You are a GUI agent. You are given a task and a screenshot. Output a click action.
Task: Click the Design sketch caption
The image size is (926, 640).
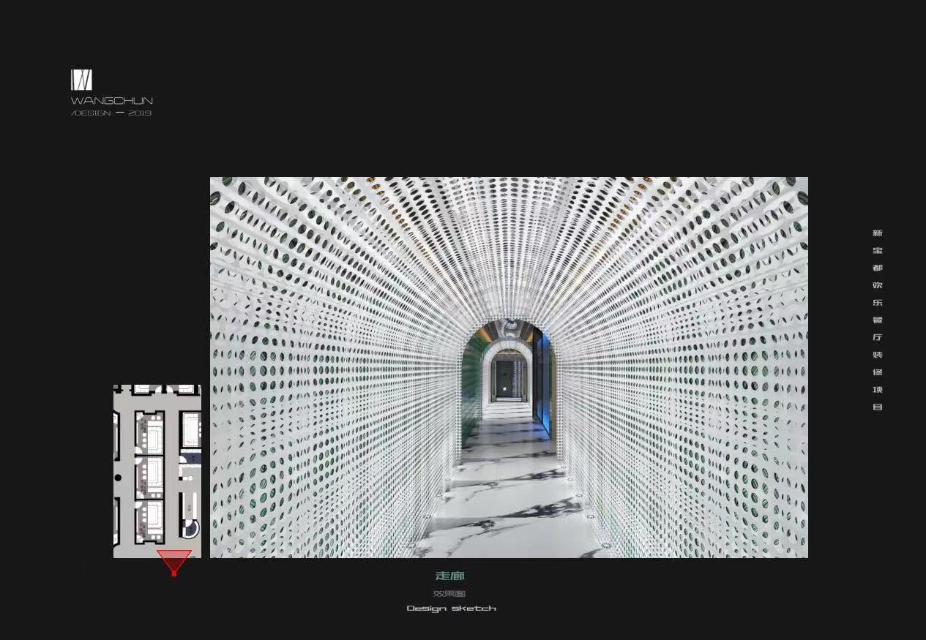pos(451,609)
